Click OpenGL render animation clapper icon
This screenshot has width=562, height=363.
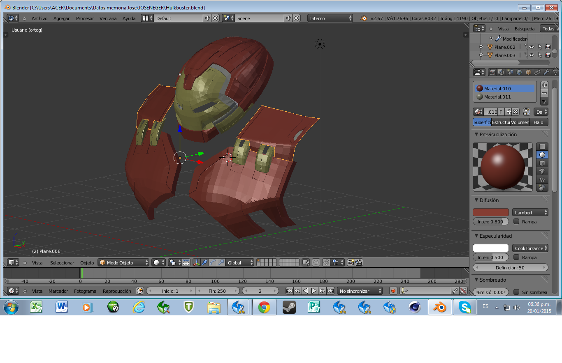pyautogui.click(x=359, y=262)
